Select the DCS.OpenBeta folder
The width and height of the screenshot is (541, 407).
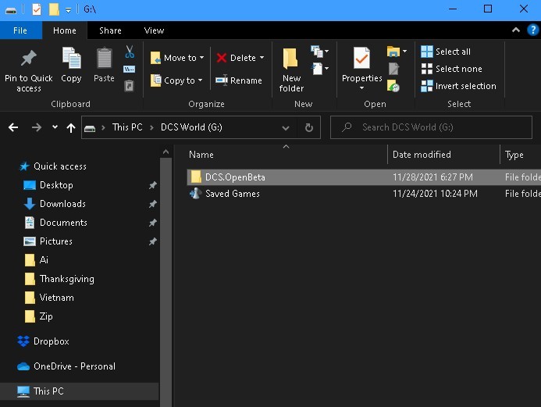[x=364, y=177]
